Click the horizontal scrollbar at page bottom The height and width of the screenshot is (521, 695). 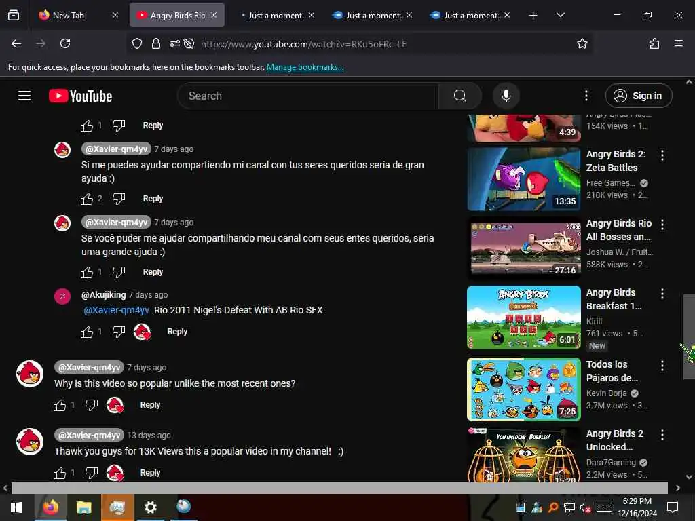(339, 488)
